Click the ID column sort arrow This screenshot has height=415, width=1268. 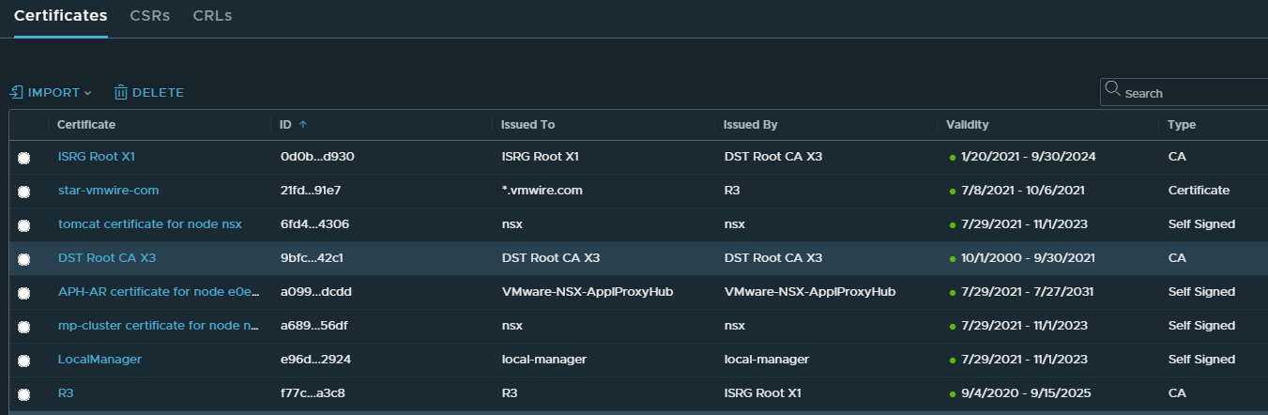(x=303, y=125)
